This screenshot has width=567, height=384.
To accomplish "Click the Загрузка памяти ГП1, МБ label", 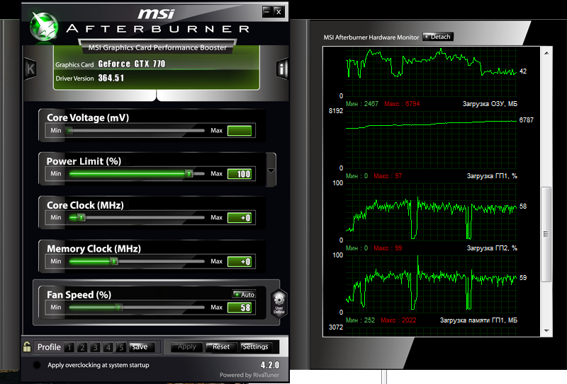I will tap(478, 320).
